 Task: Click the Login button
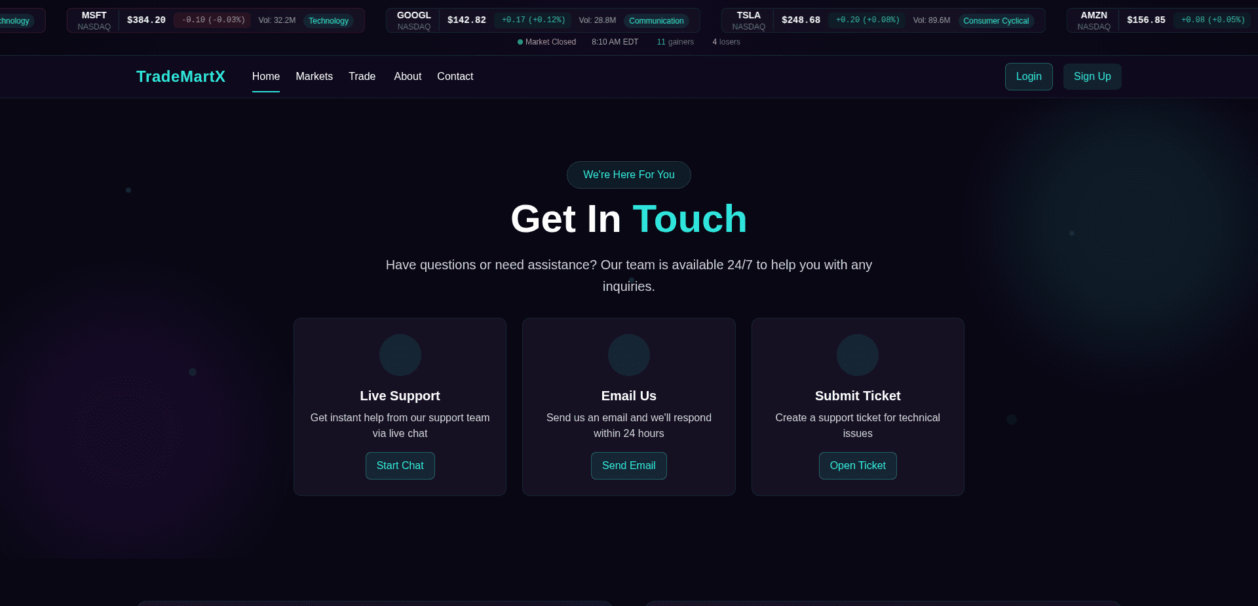1029,77
